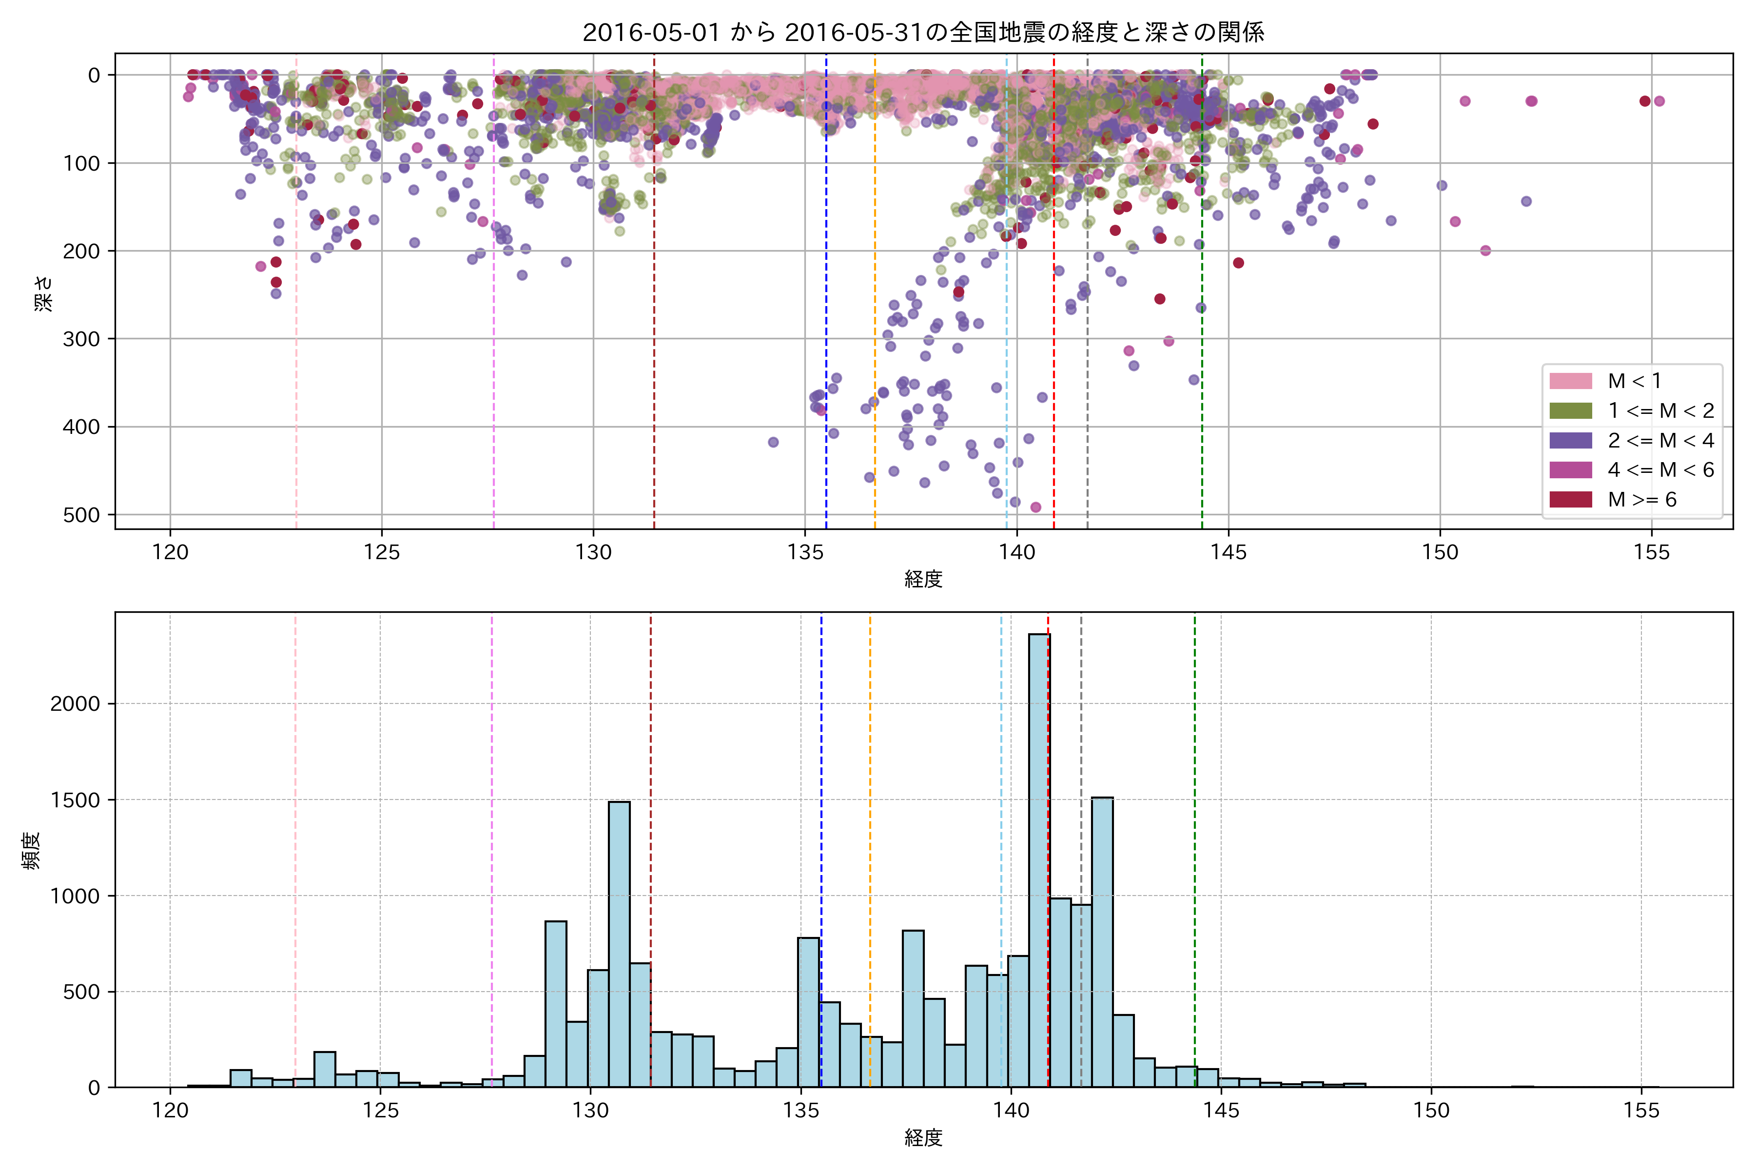Click the olive green 1 <= M < 2 swatch
Viewport: 1755px width, 1170px height.
click(1570, 411)
